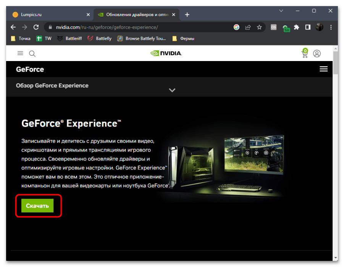Click the green Скачать button
Screen dimensions: 344x267
pos(37,206)
